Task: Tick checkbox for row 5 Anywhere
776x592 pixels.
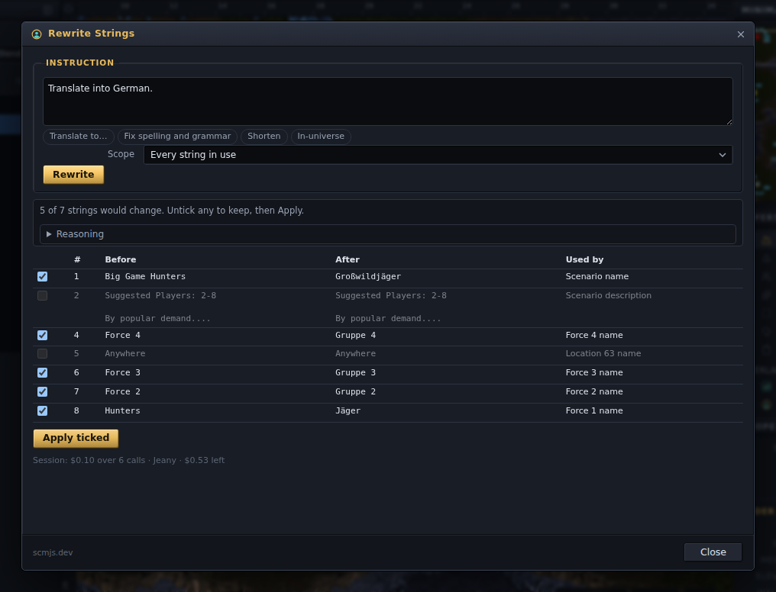Action: 43,354
